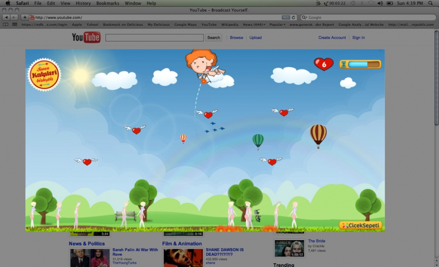Show all bookmarks open-book icon

coord(5,25)
